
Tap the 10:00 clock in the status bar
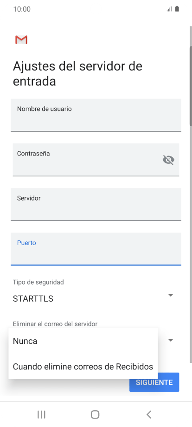22,9
